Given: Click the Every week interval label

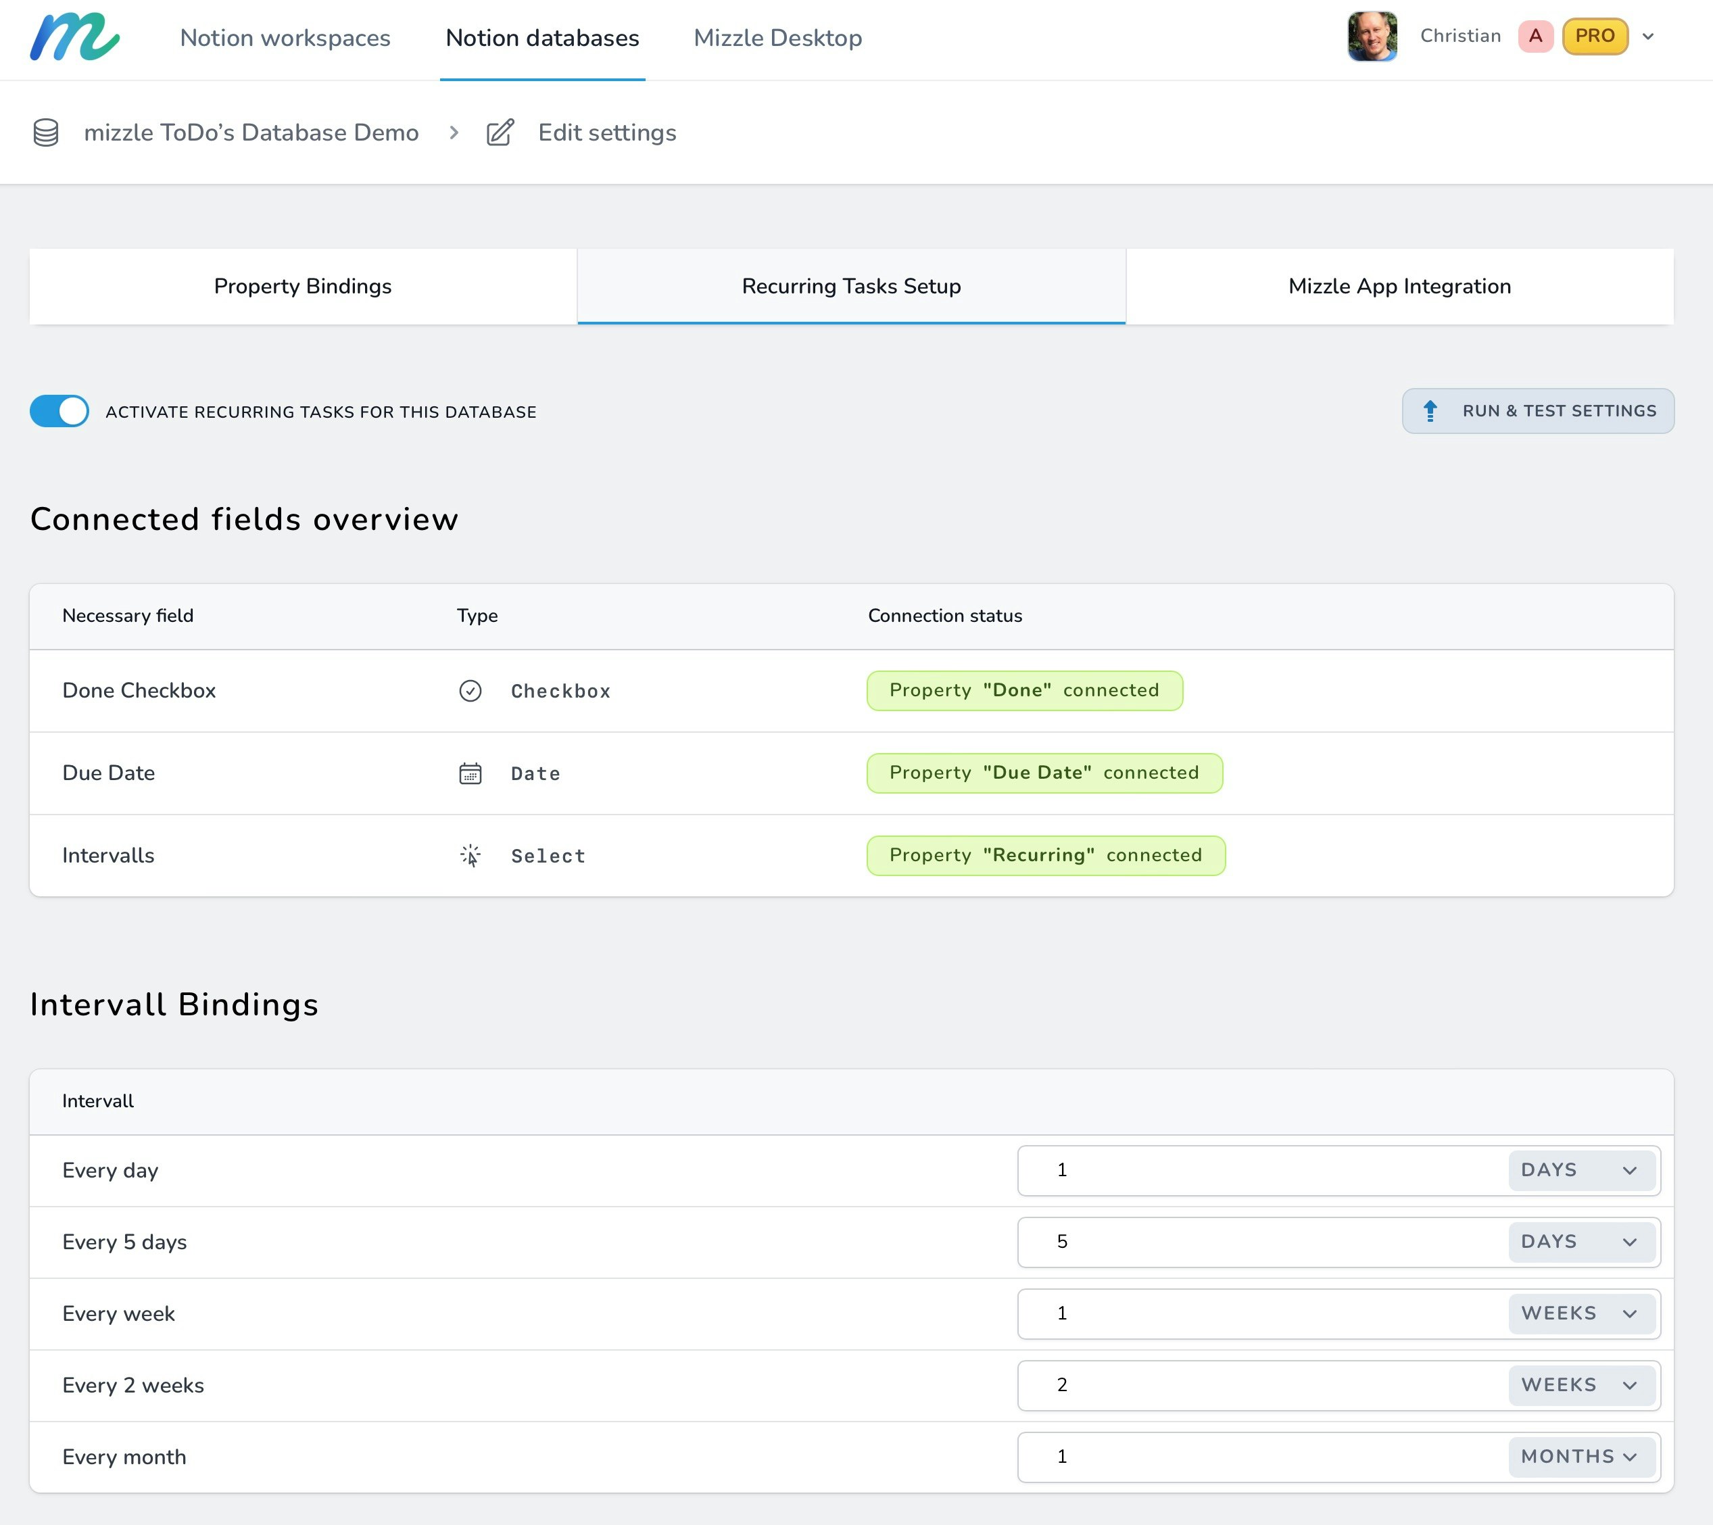Looking at the screenshot, I should click(118, 1314).
